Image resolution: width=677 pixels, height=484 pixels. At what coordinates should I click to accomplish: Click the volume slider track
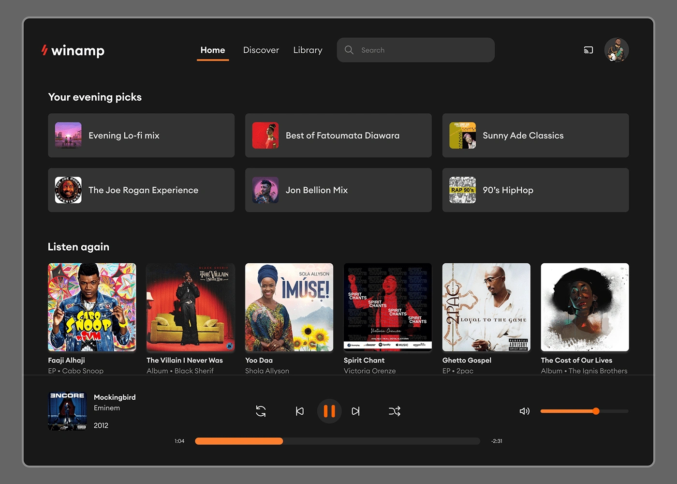click(x=585, y=411)
